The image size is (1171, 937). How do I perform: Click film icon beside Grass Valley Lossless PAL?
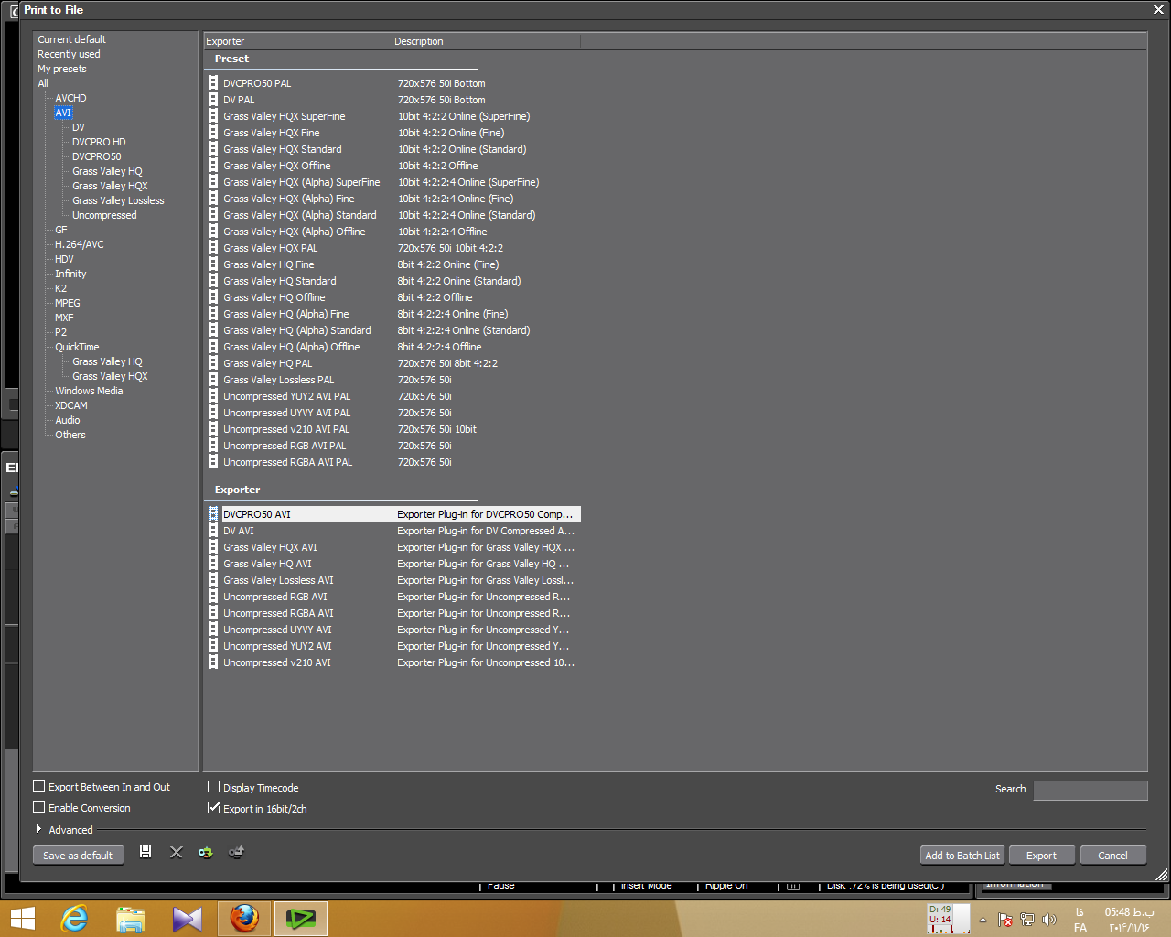[x=213, y=380]
